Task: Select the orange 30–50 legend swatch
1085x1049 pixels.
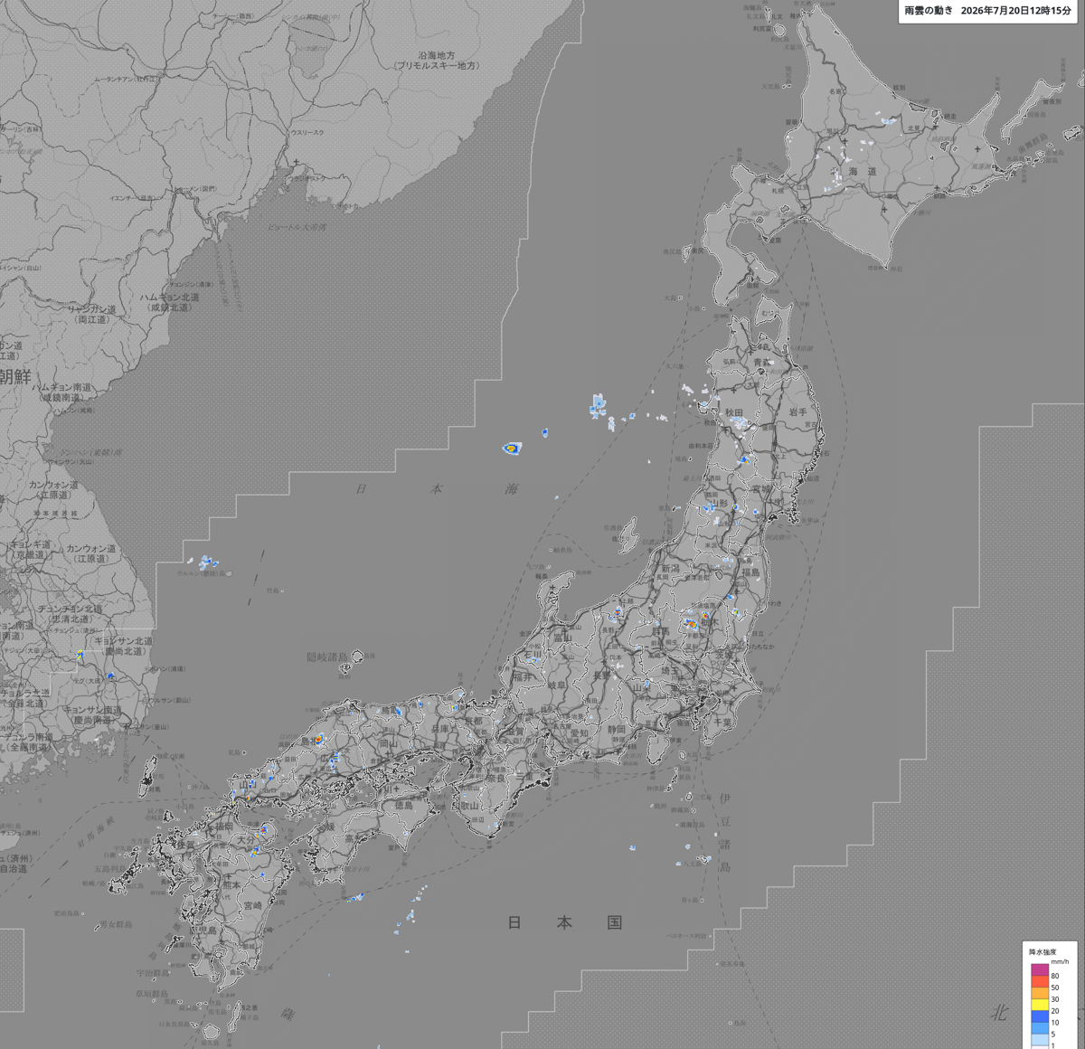Action: tap(1039, 993)
